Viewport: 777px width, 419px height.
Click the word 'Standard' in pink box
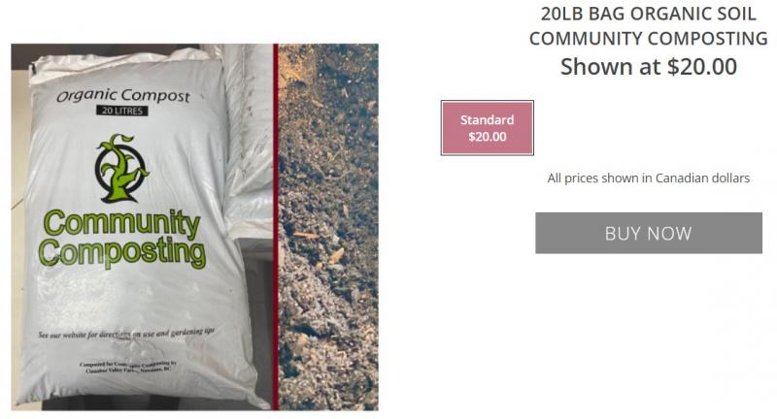click(x=488, y=119)
